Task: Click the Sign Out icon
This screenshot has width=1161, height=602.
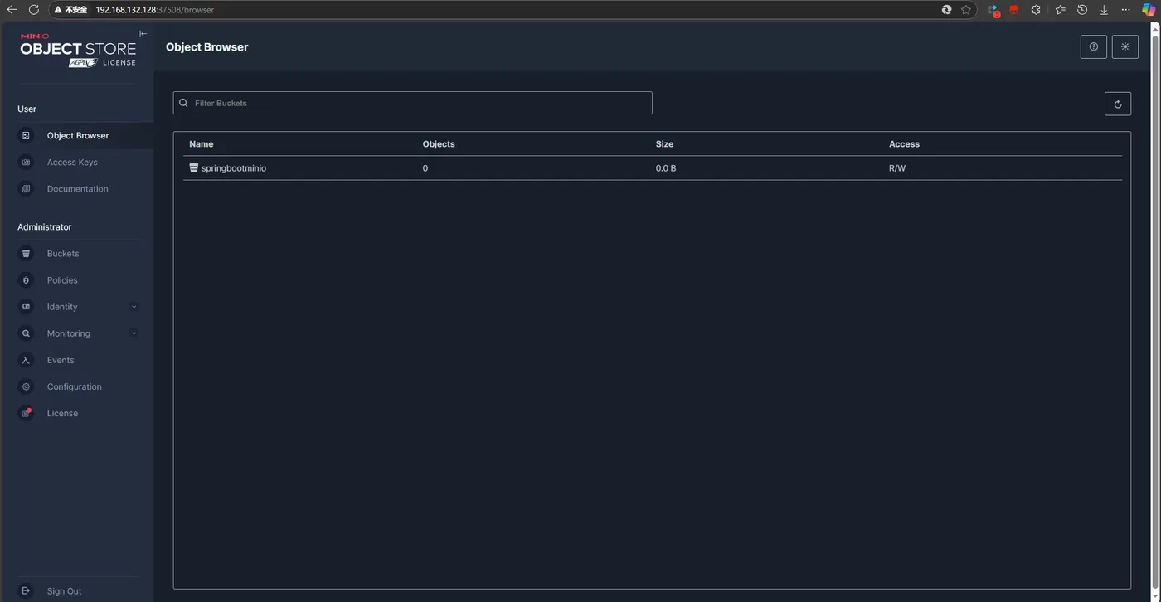Action: (x=26, y=591)
